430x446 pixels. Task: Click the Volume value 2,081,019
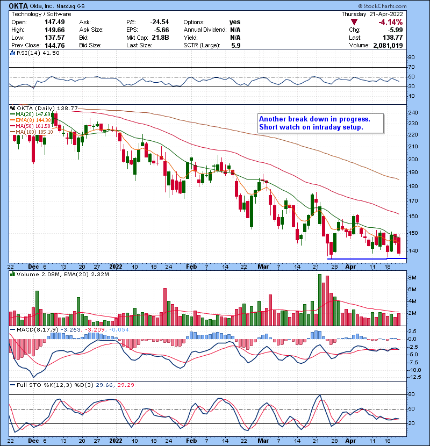[x=388, y=46]
